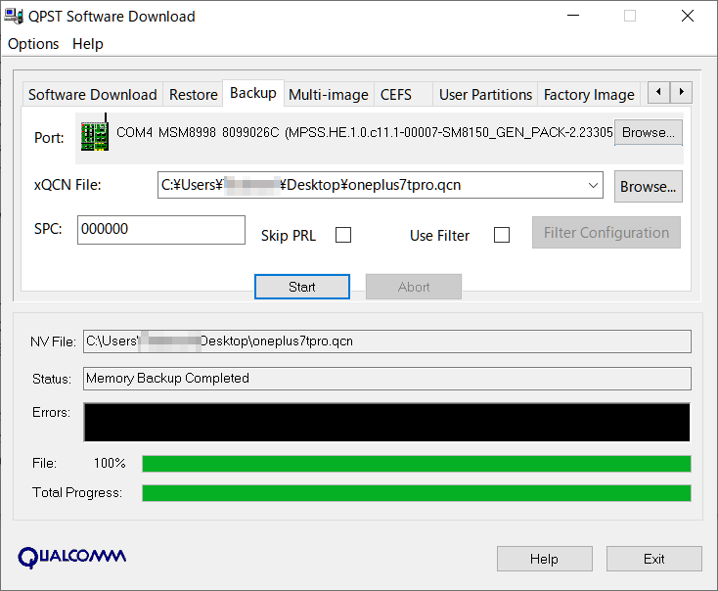Click the COM4 MSM8998 port description text
This screenshot has width=718, height=591.
click(x=365, y=132)
